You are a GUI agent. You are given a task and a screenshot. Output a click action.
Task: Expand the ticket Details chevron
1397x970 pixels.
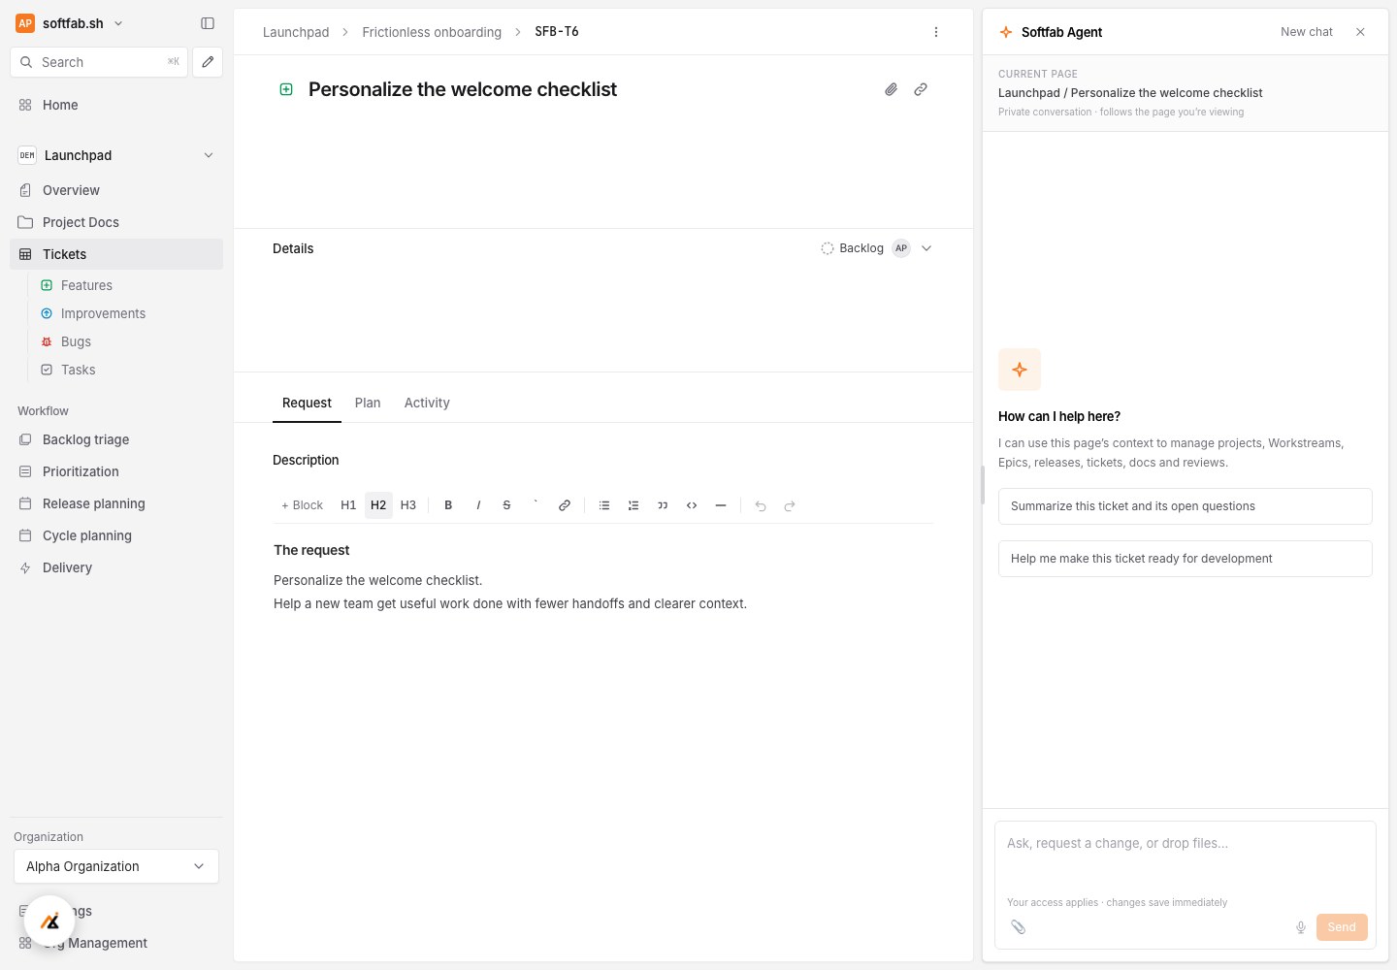click(x=926, y=248)
